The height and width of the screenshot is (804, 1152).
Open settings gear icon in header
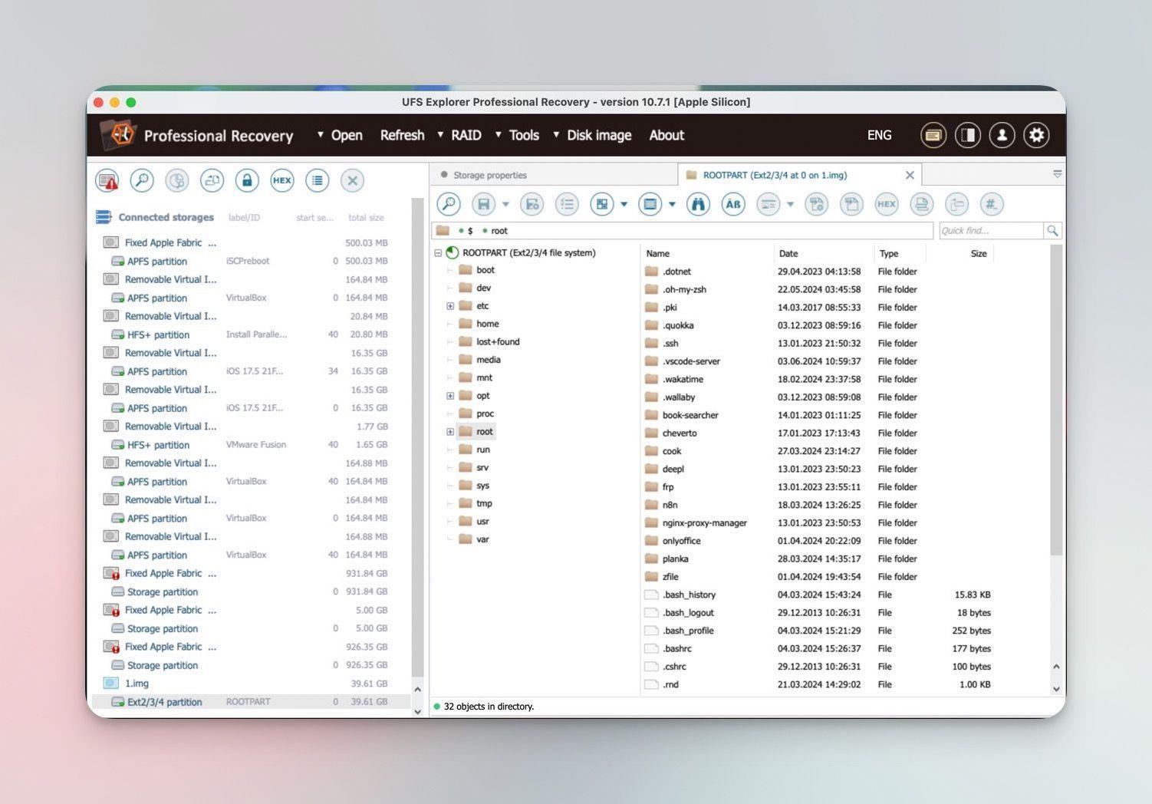coord(1036,135)
